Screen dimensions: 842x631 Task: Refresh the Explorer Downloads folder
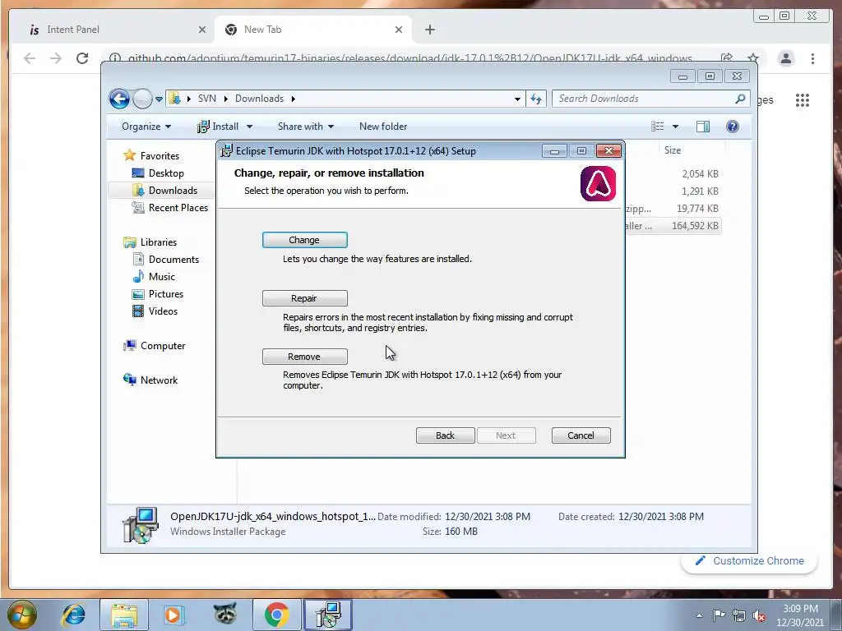point(536,99)
